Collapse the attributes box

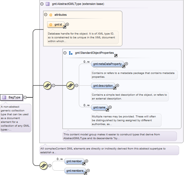tap(46, 15)
